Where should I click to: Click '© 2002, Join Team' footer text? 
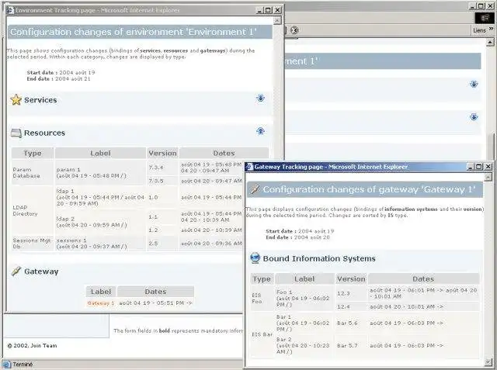(x=32, y=346)
